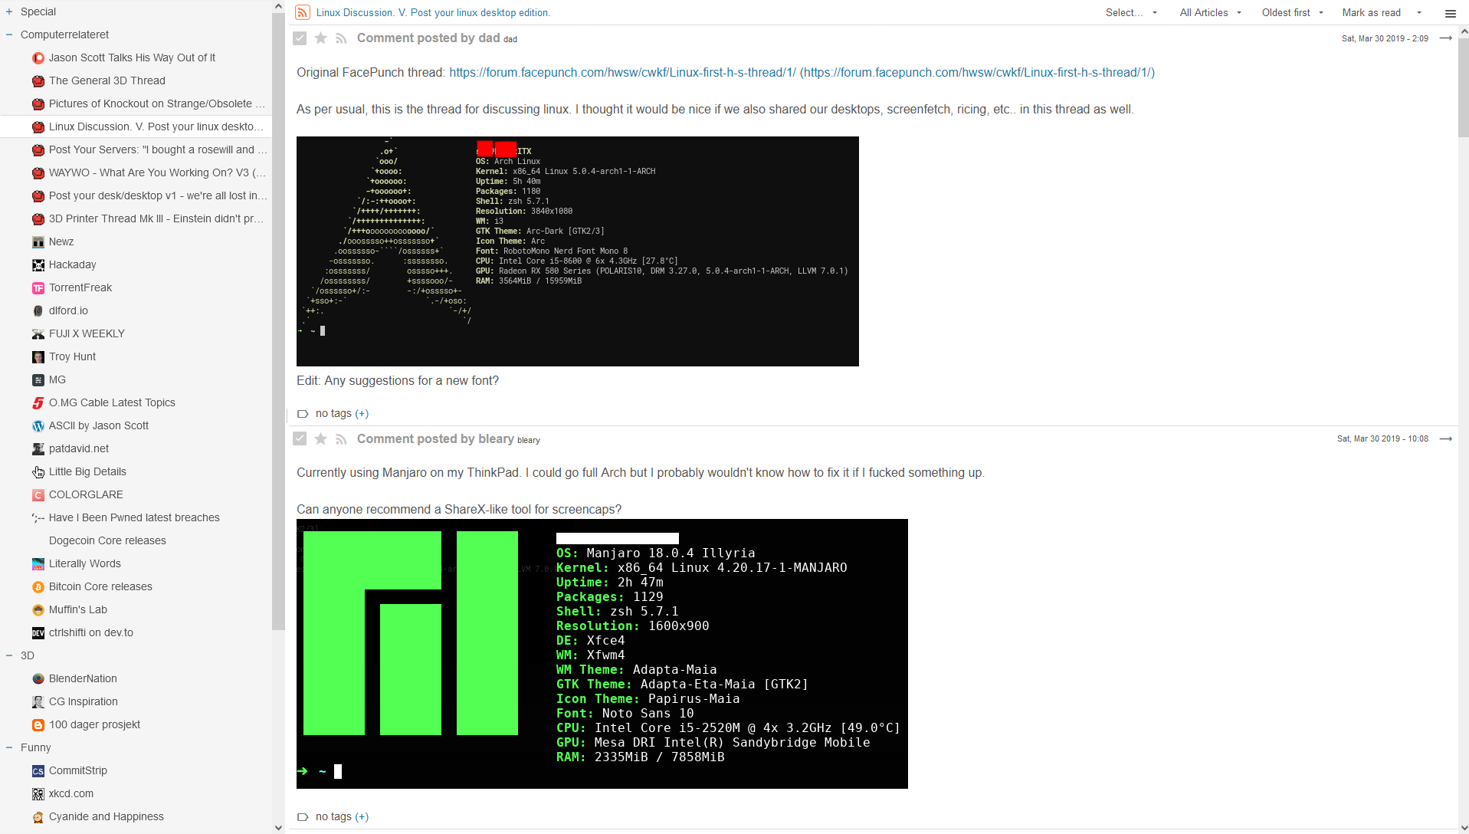Open the All Articles filter dropdown
The image size is (1469, 834).
tap(1210, 13)
